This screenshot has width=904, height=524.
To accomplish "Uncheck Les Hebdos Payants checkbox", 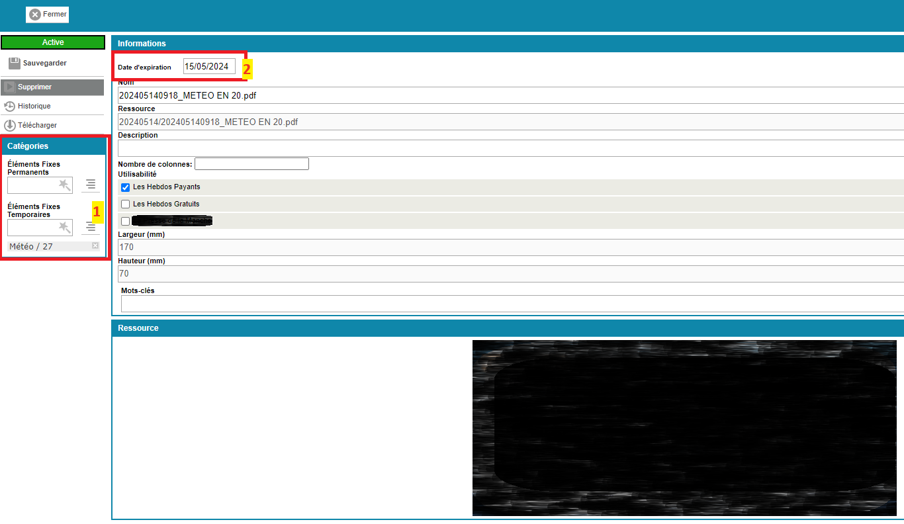I will click(126, 187).
